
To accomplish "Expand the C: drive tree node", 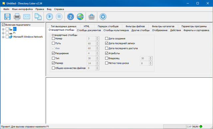I will [x=3, y=29].
